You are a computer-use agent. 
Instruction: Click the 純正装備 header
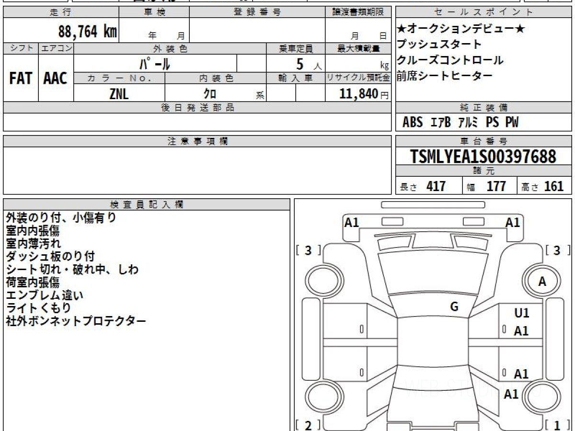(x=484, y=108)
